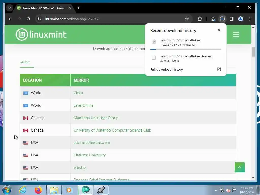Open Full download history external icon
This screenshot has width=260, height=195.
[219, 69]
